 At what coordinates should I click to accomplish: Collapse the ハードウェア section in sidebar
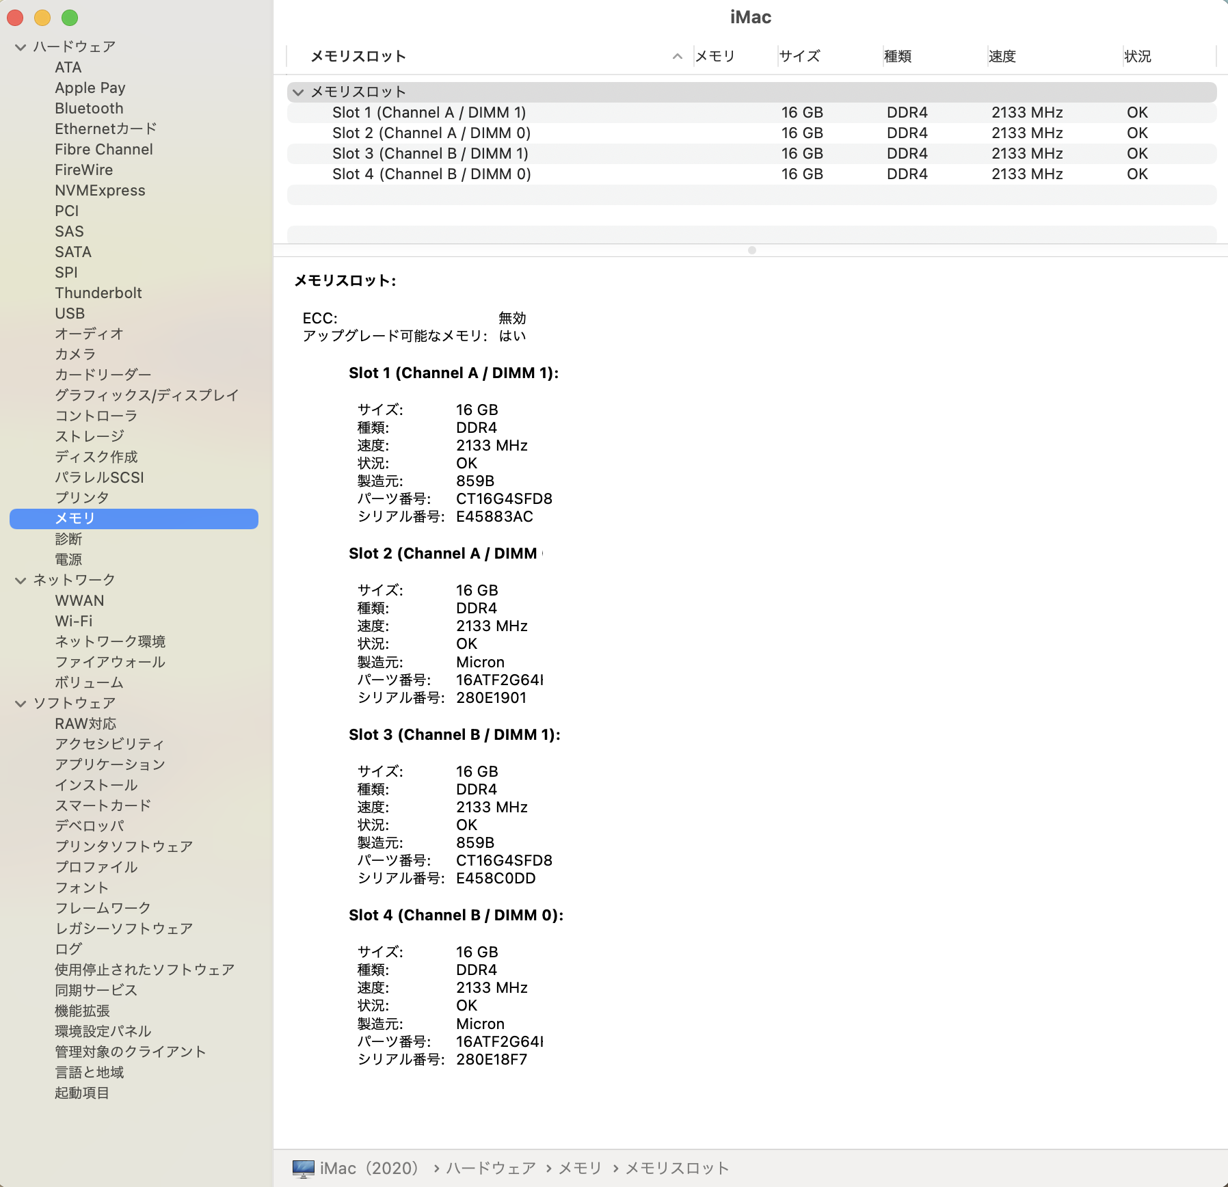tap(21, 47)
